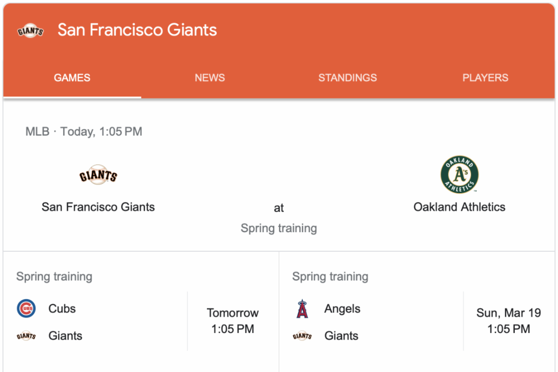Select the Oakland Athletics team name
This screenshot has height=372, width=558.
(459, 207)
